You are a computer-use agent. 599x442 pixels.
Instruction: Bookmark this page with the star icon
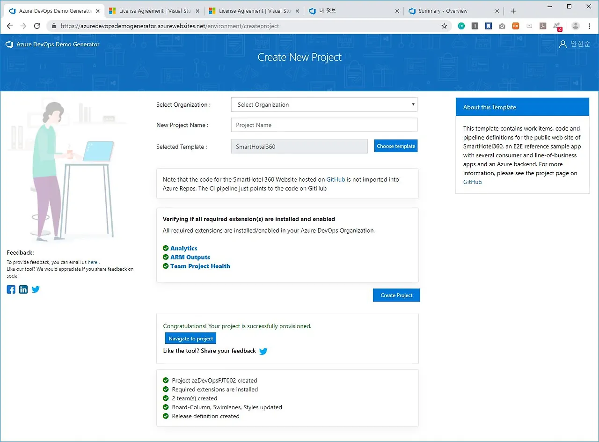[x=444, y=26]
